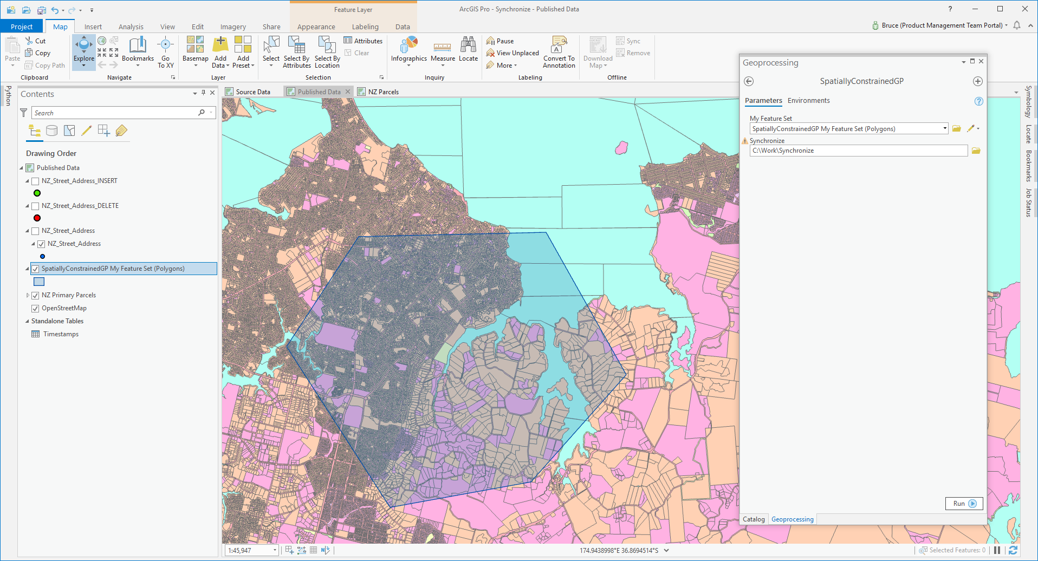1038x561 pixels.
Task: Select the Timestamps standalone table
Action: (x=61, y=335)
